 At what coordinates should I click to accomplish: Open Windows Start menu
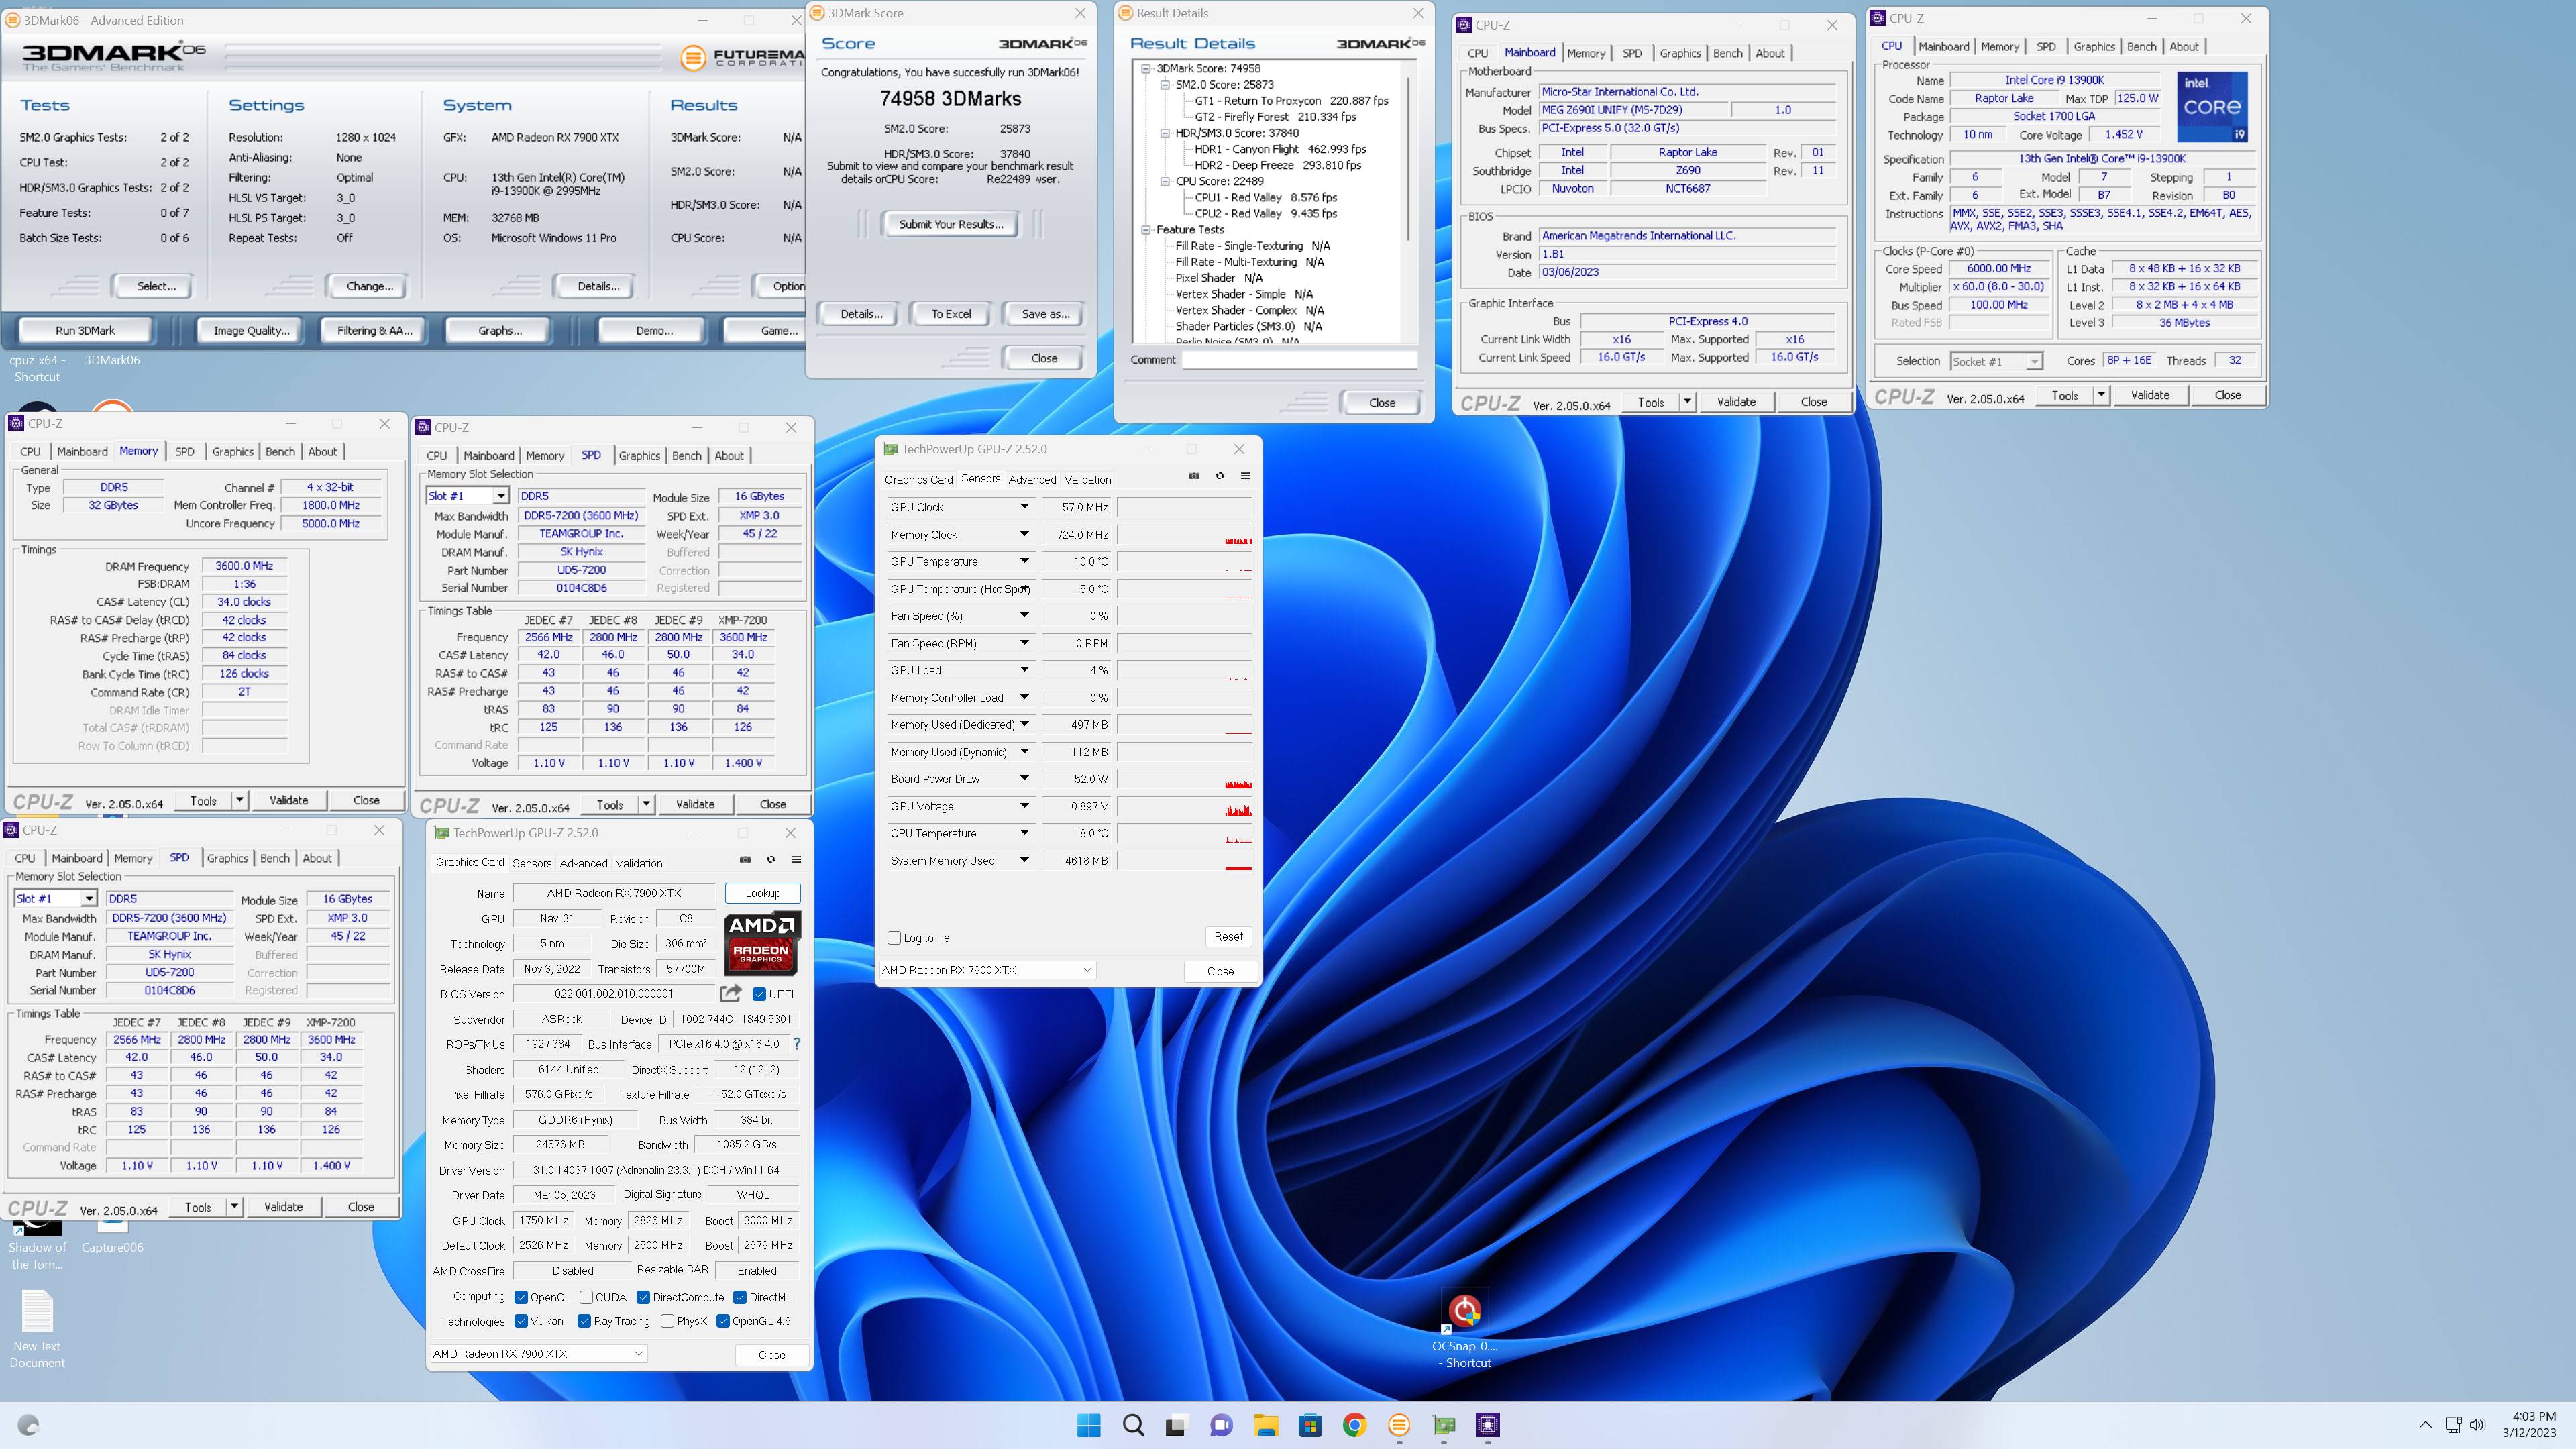pyautogui.click(x=1088, y=1425)
